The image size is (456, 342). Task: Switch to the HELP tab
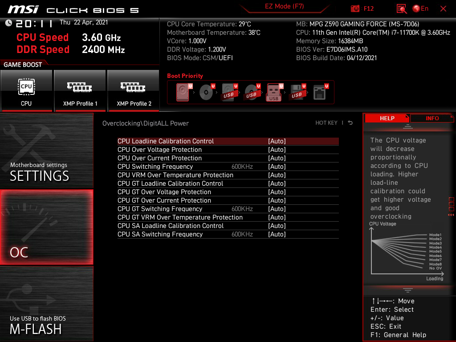coord(387,118)
